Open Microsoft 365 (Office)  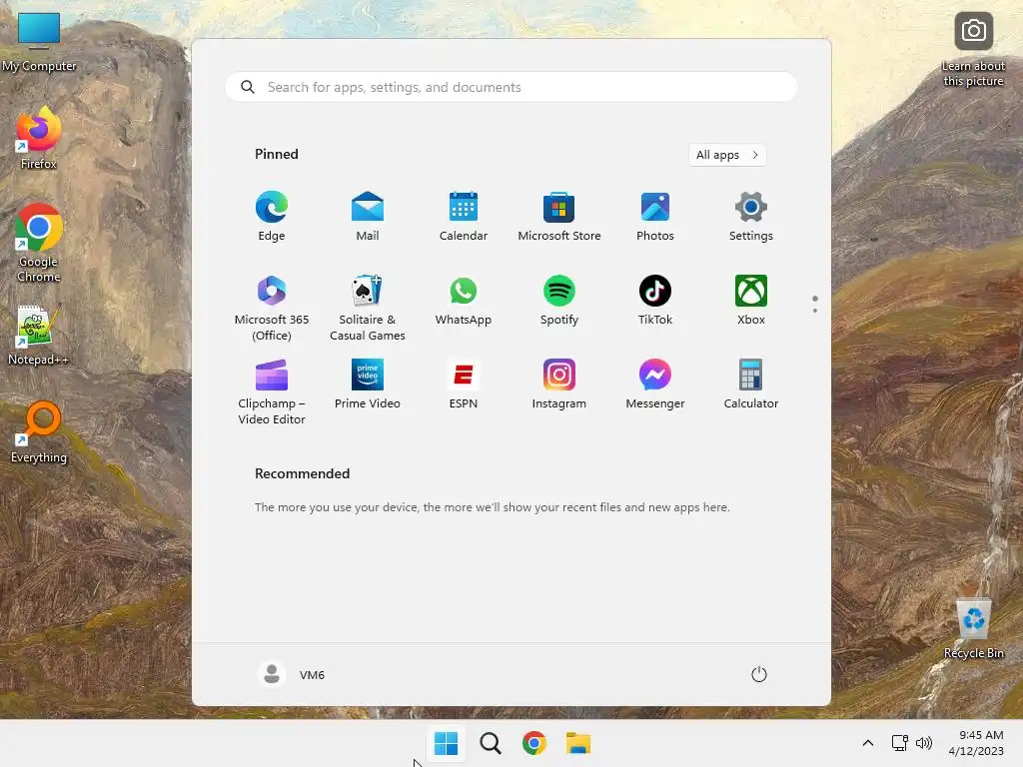tap(272, 308)
